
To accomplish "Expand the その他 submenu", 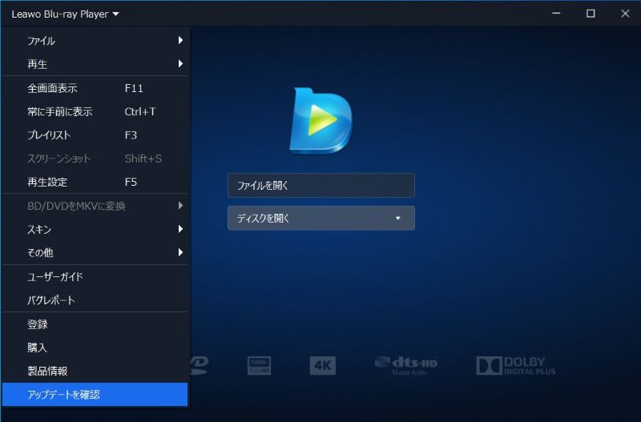I will point(95,252).
